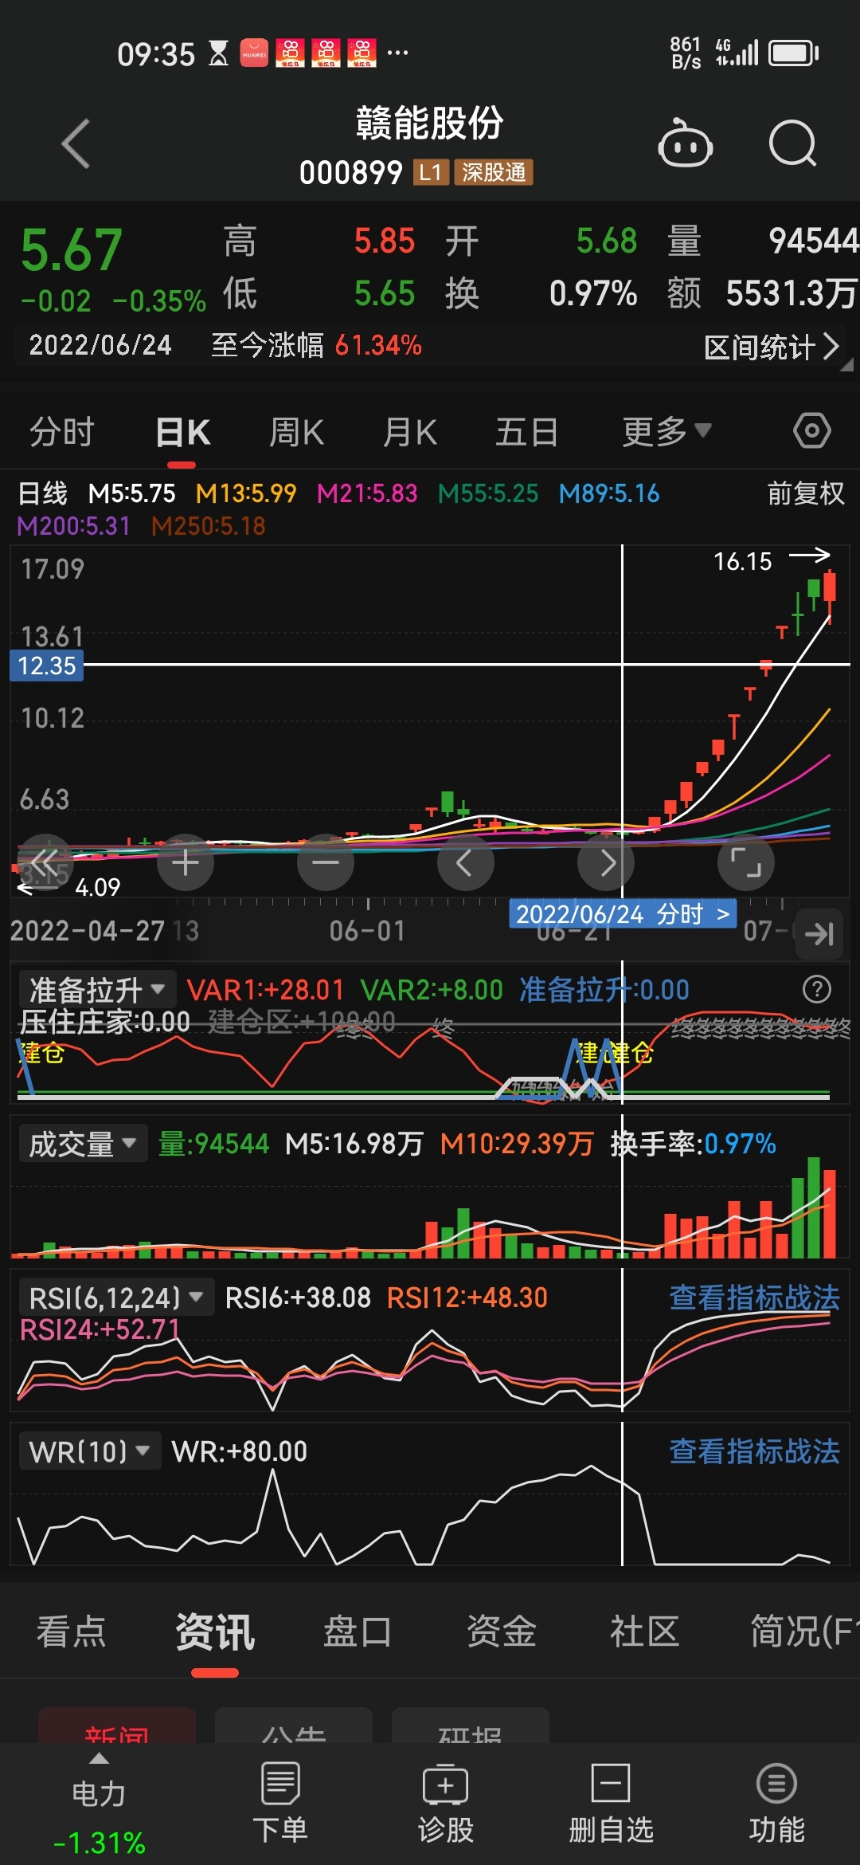Expand chart to fullscreen icon
860x1865 pixels.
[x=746, y=862]
